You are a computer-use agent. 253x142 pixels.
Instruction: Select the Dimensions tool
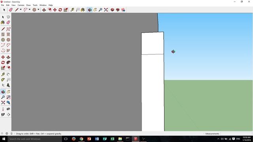click(8, 74)
